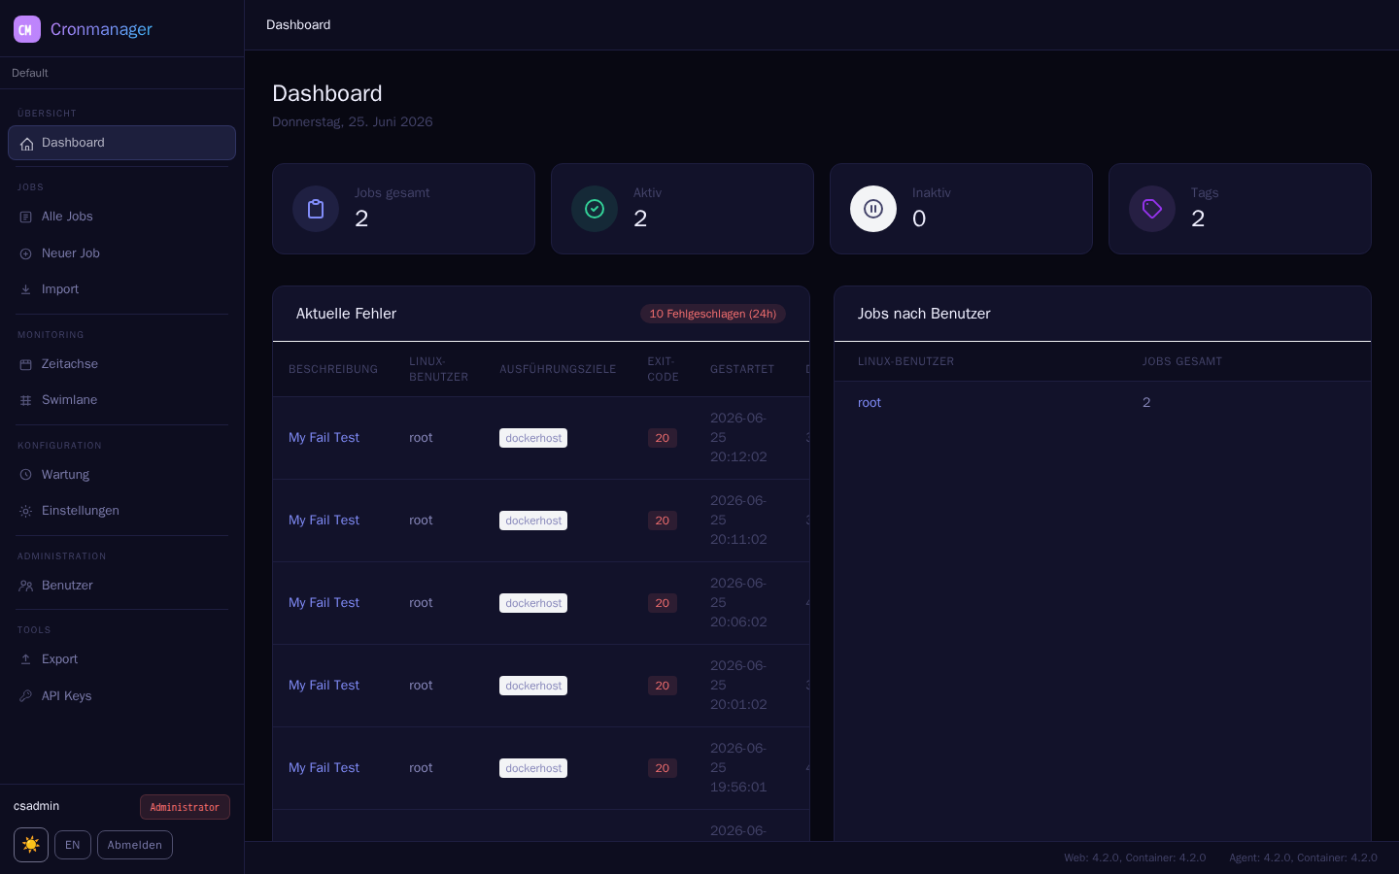
Task: Open the Export tools entry
Action: tap(121, 659)
